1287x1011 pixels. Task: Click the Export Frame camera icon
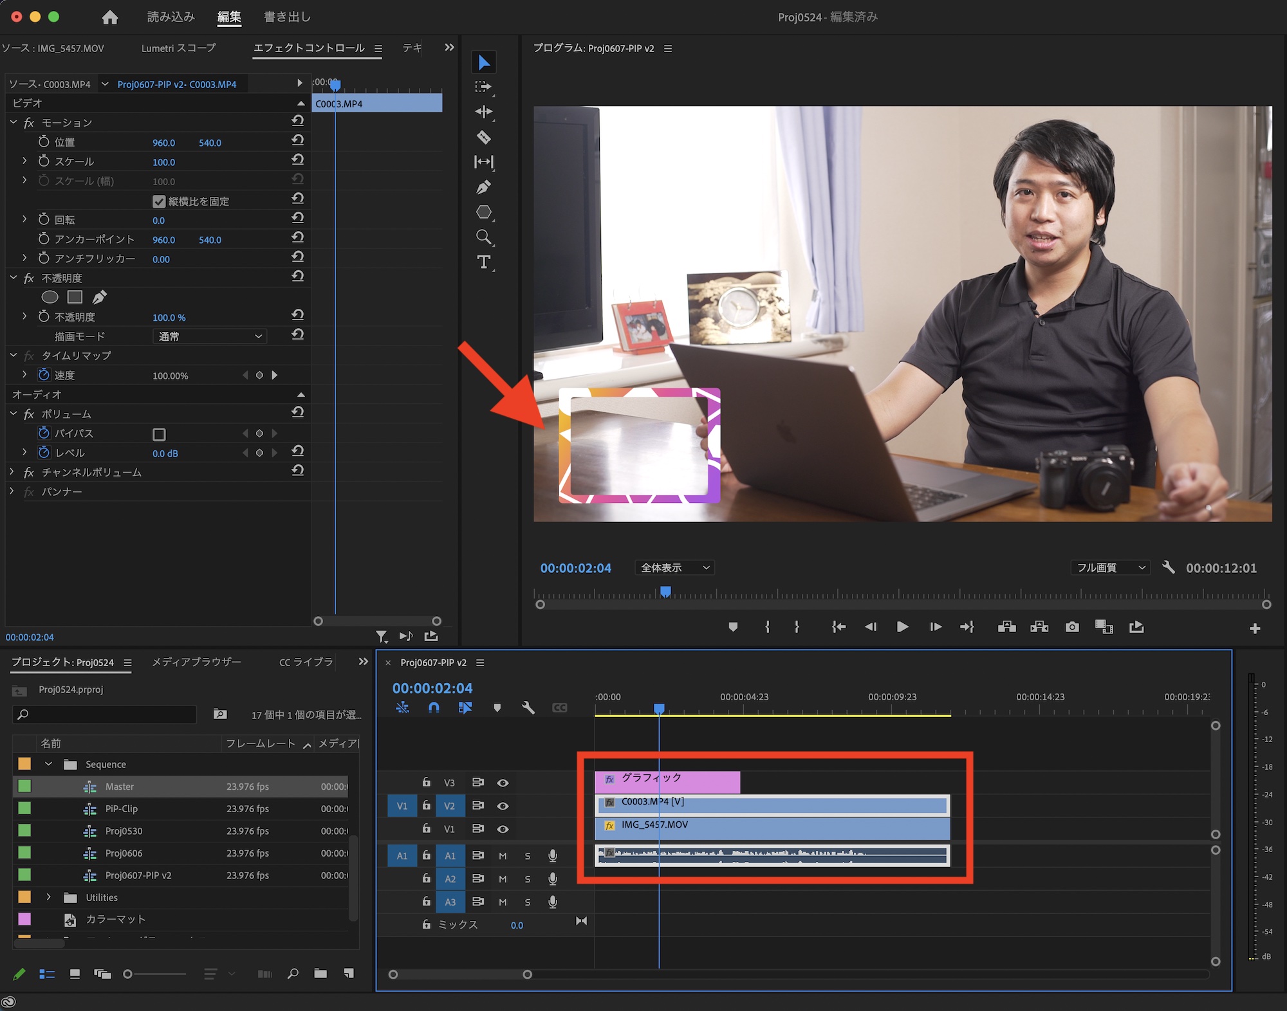(x=1072, y=627)
